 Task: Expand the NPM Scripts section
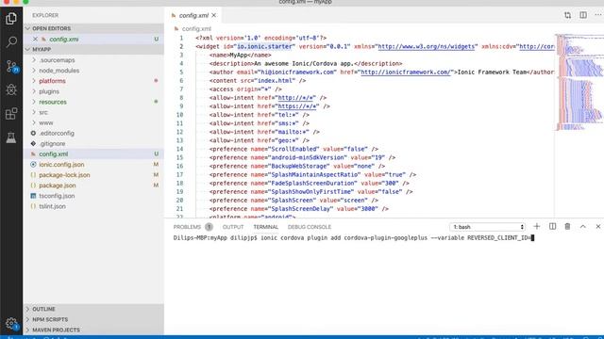click(x=93, y=319)
